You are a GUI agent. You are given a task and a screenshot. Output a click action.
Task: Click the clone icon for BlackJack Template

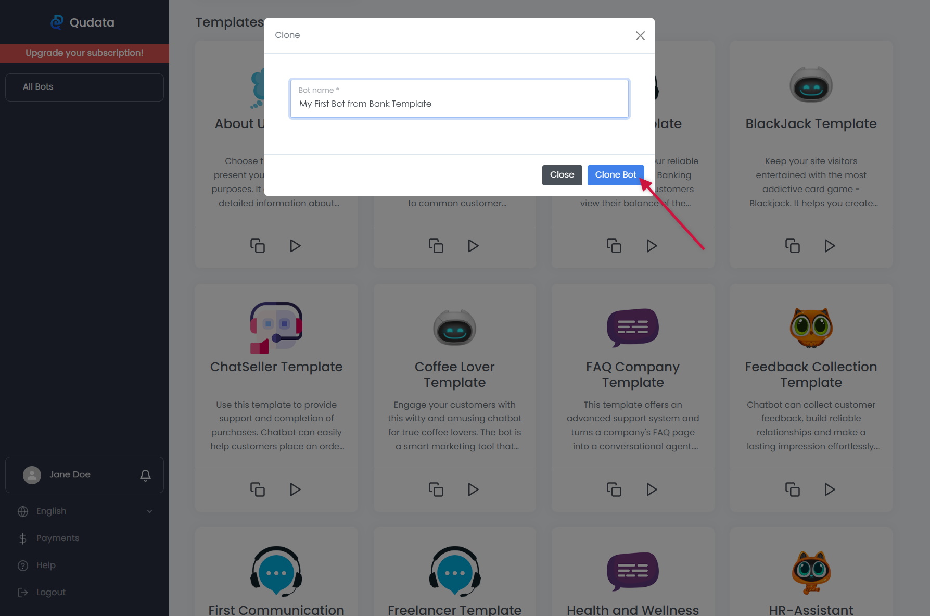click(x=792, y=246)
